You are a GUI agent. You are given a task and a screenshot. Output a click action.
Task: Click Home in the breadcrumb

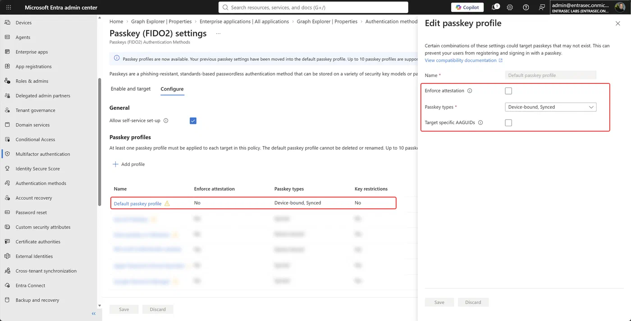(x=116, y=22)
